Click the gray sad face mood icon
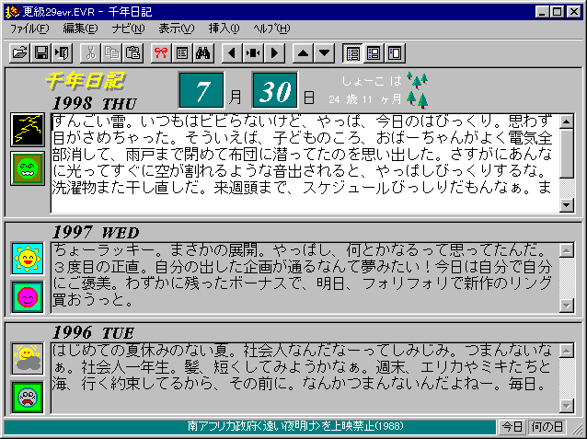 tap(28, 398)
